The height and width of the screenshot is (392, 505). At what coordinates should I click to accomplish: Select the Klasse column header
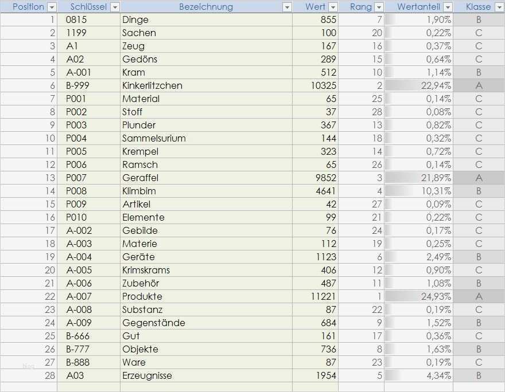tap(478, 7)
